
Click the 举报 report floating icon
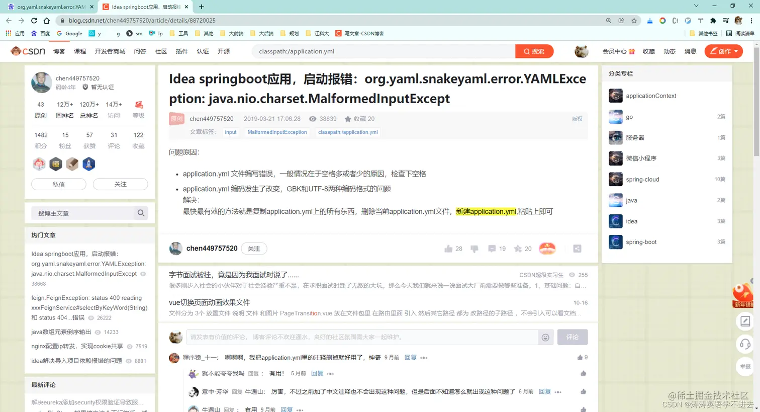pos(745,367)
